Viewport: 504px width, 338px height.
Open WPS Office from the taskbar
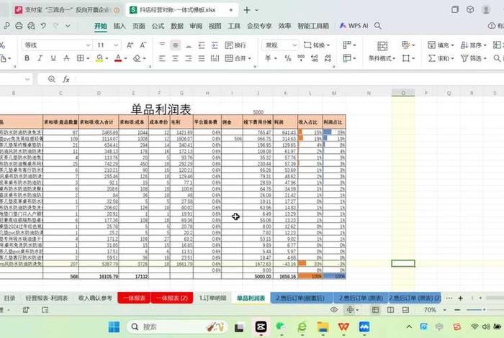343,326
